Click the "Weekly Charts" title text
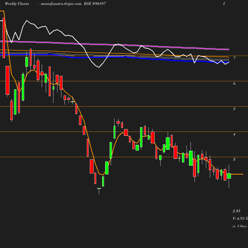This screenshot has width=248, height=248. pyautogui.click(x=17, y=3)
